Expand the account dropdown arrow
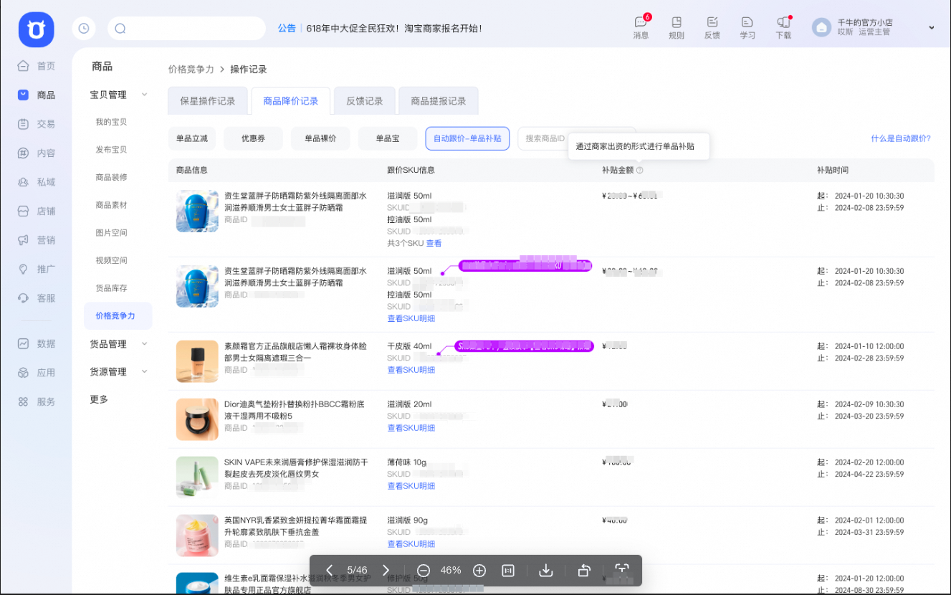Screen dimensions: 951x595 (x=932, y=27)
